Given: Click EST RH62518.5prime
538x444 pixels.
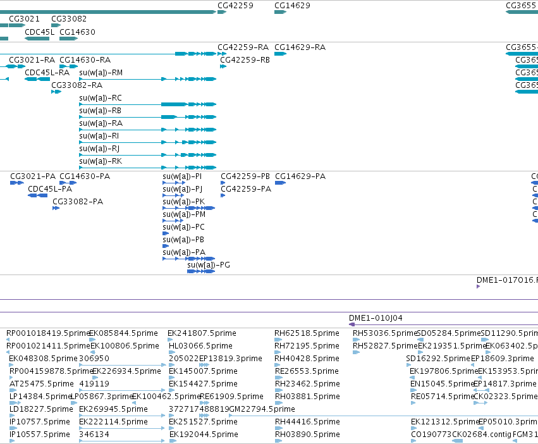Looking at the screenshot, I should tap(307, 333).
